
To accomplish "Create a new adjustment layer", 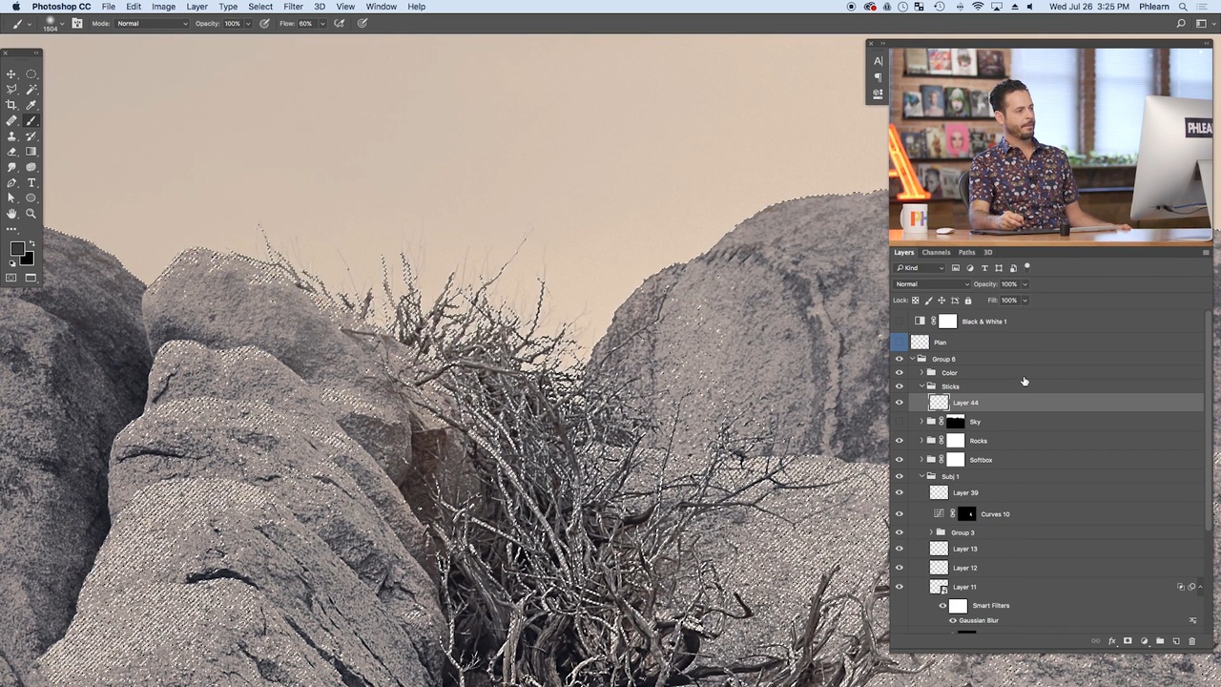I will pos(1144,641).
